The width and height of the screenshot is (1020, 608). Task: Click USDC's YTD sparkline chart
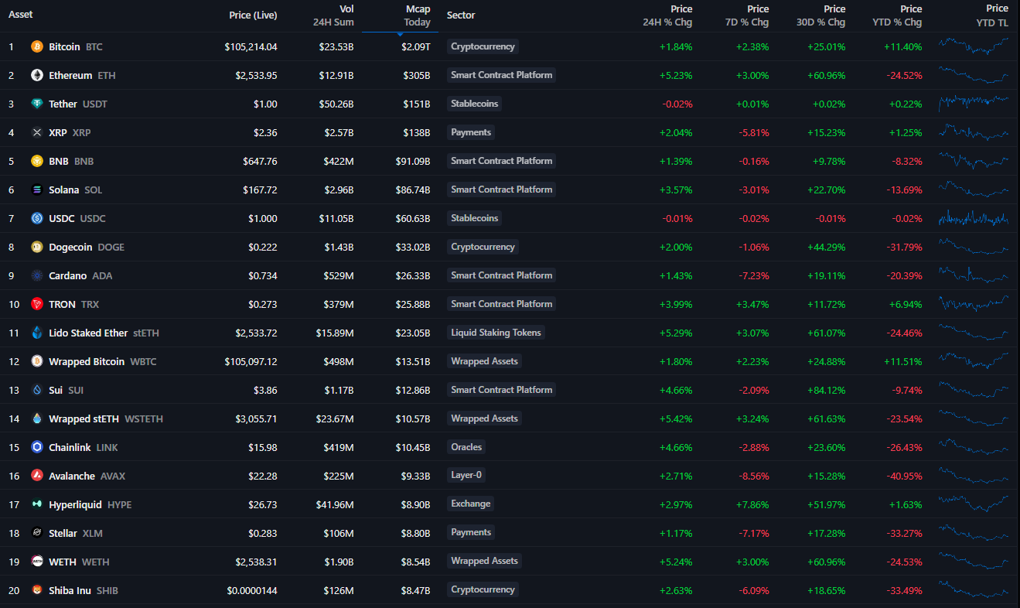pos(974,218)
